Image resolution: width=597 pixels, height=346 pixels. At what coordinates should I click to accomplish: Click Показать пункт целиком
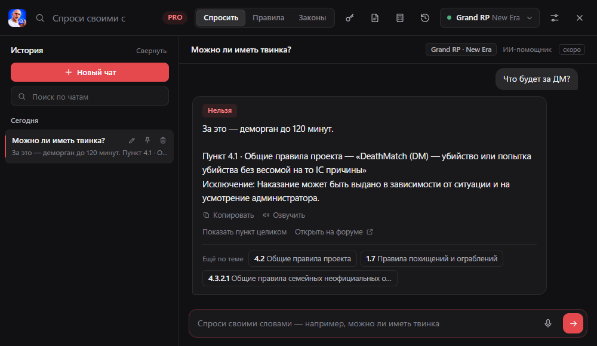(x=244, y=232)
